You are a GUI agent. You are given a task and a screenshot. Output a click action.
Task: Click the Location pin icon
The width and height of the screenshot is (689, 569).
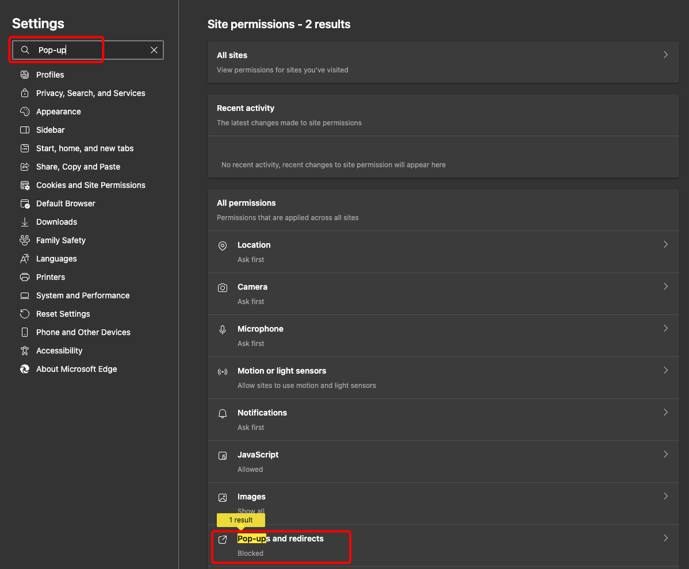(x=223, y=246)
